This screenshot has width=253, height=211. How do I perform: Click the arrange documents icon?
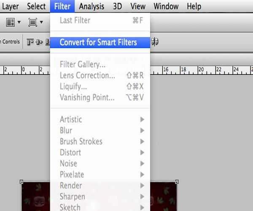[10, 22]
